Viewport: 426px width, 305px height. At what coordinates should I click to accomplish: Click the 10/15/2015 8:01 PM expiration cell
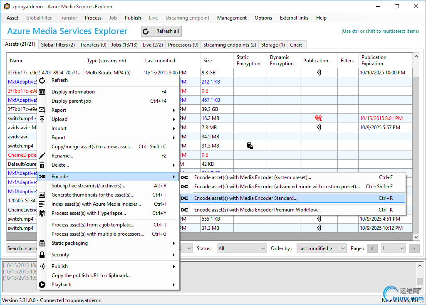(x=385, y=118)
